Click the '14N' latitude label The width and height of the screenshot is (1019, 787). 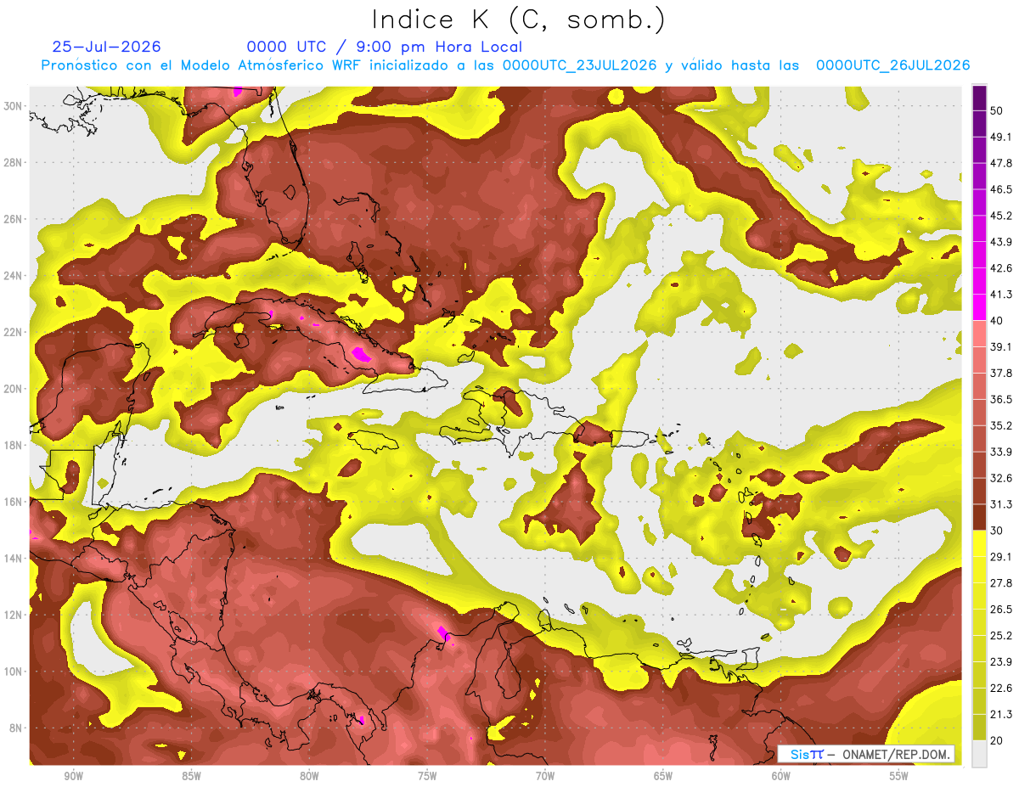(14, 559)
